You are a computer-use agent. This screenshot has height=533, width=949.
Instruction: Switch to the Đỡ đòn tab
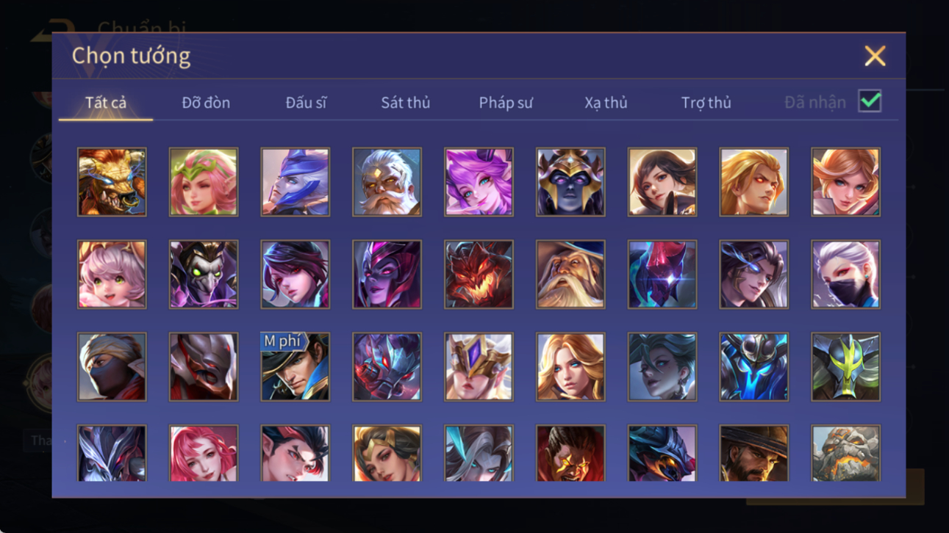[206, 103]
